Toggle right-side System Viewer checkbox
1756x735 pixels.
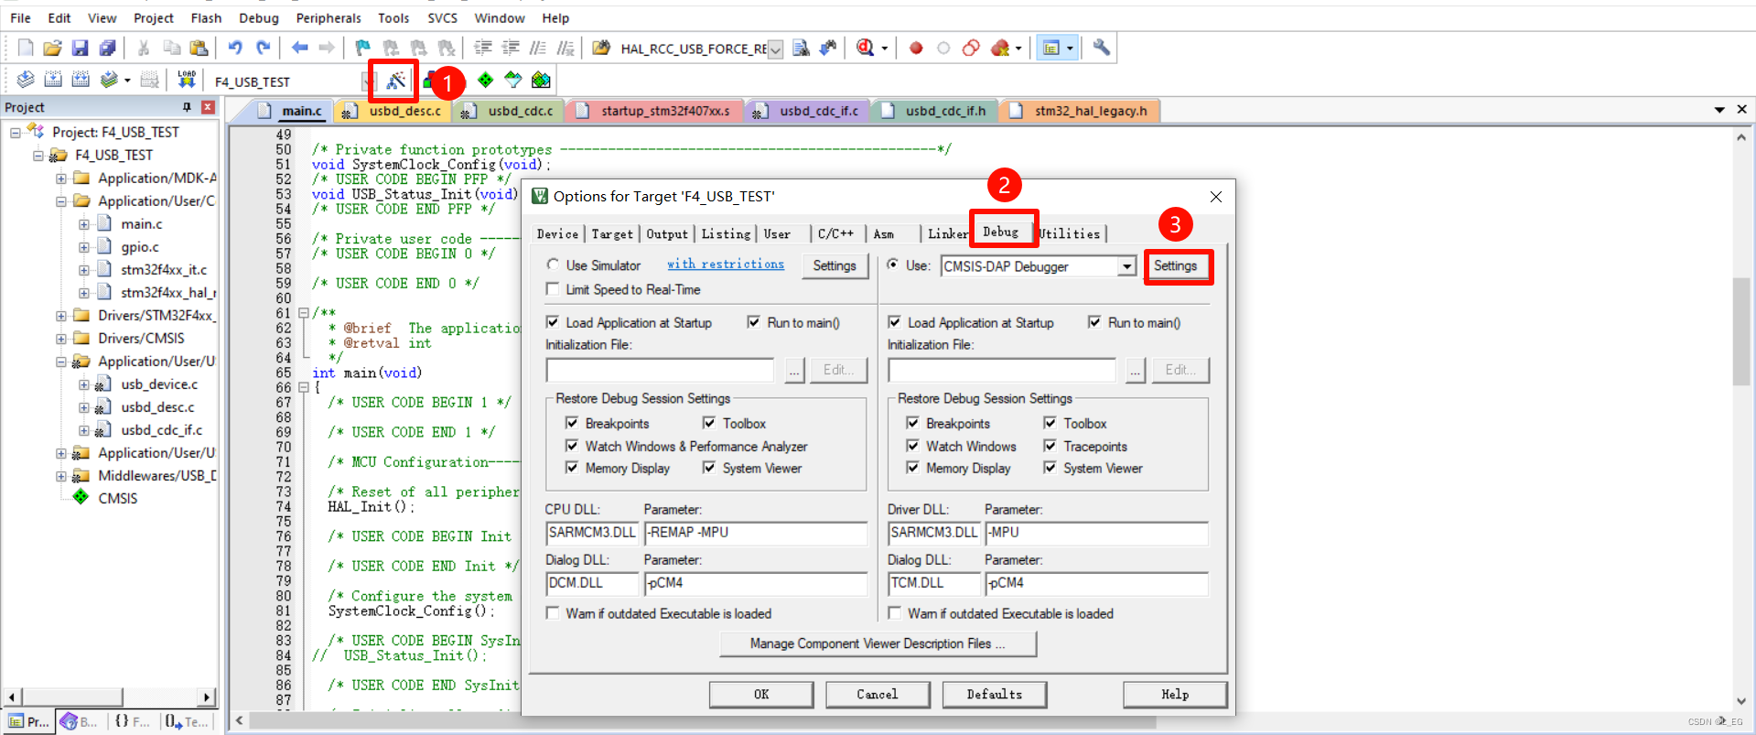point(1050,468)
